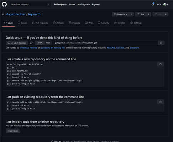Click the repository book icon beside Magazinediver
The image size is (173, 142).
(3, 14)
